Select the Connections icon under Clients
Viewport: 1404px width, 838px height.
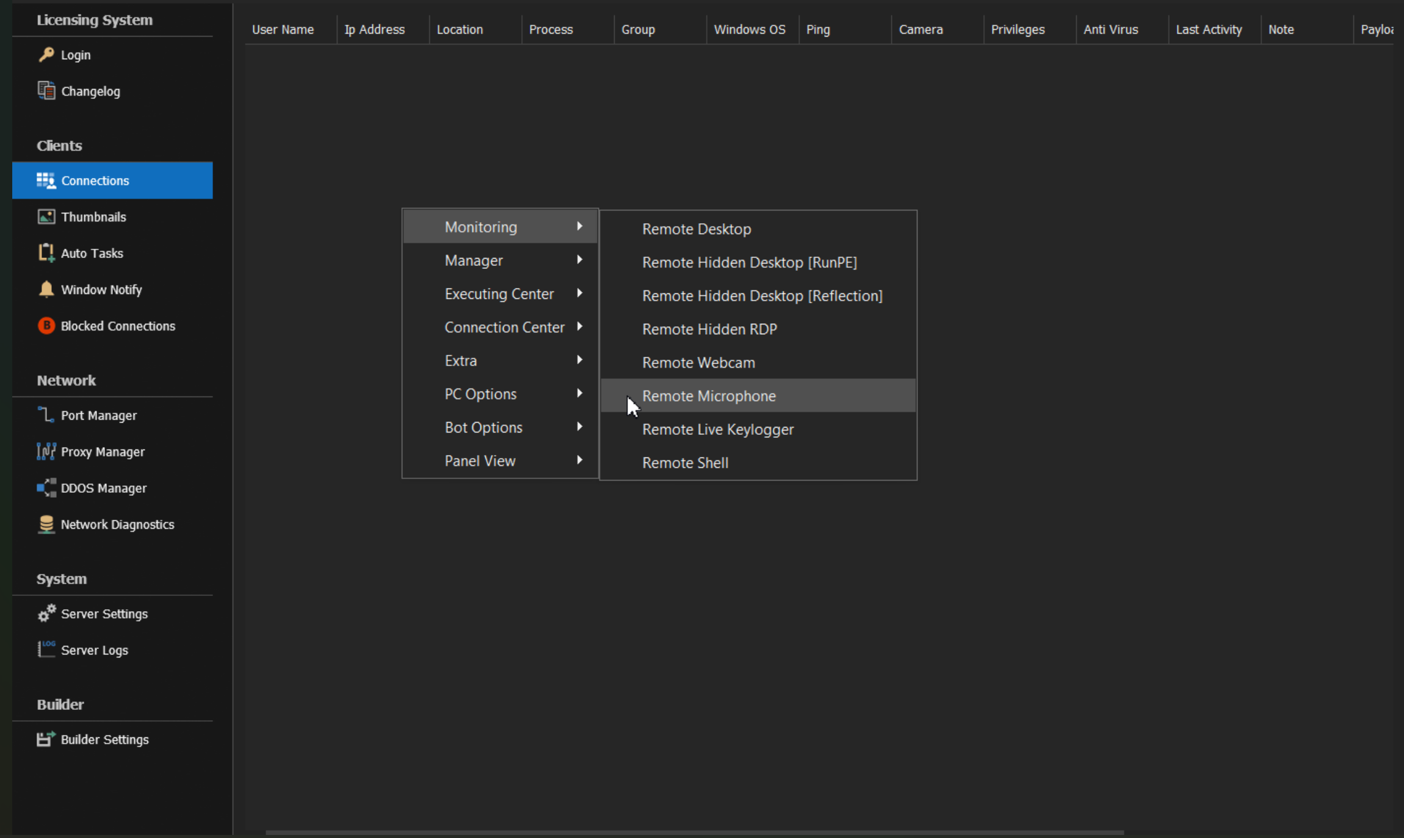pyautogui.click(x=46, y=181)
